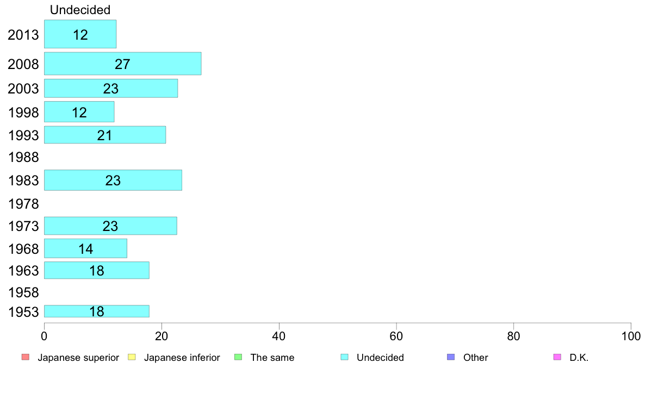Click the Japanese superior legend label
This screenshot has width=646, height=400.
click(78, 358)
